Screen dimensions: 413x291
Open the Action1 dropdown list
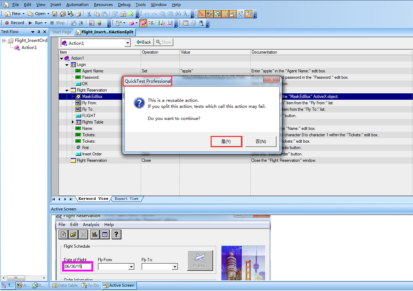128,43
